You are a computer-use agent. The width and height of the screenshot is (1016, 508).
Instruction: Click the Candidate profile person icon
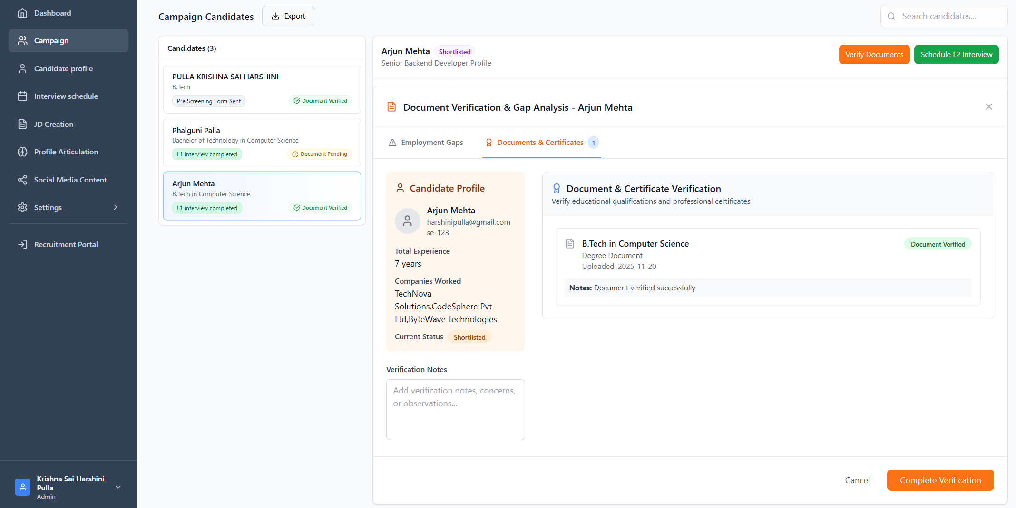[x=22, y=68]
